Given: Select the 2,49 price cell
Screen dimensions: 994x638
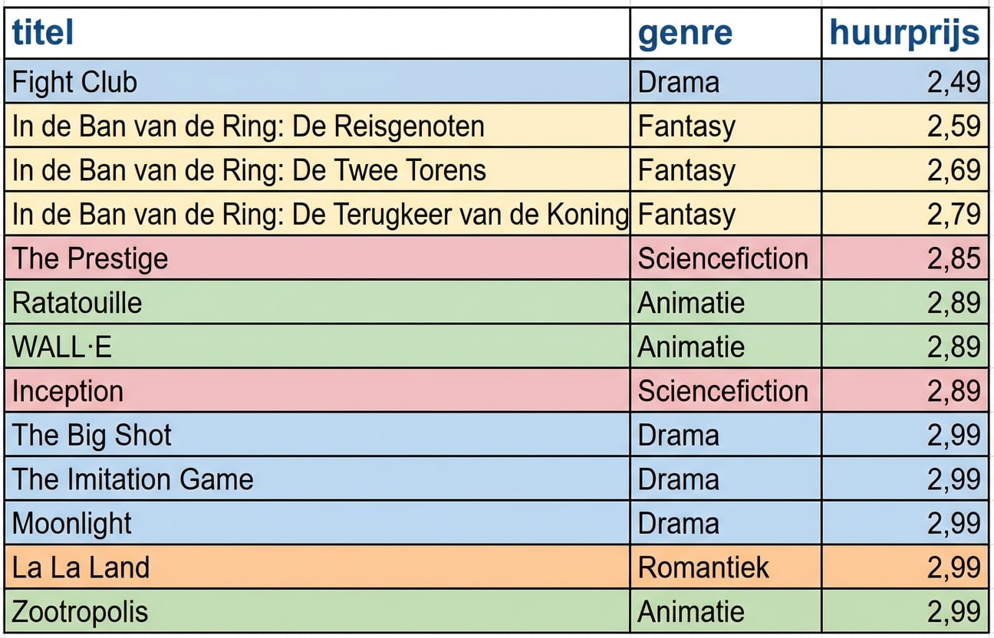Looking at the screenshot, I should tap(953, 82).
